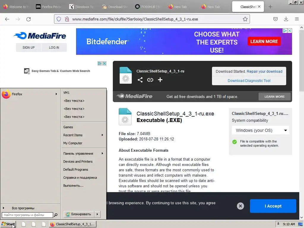Reload the page with the refresh icon
Image resolution: width=304 pixels, height=228 pixels.
click(28, 19)
